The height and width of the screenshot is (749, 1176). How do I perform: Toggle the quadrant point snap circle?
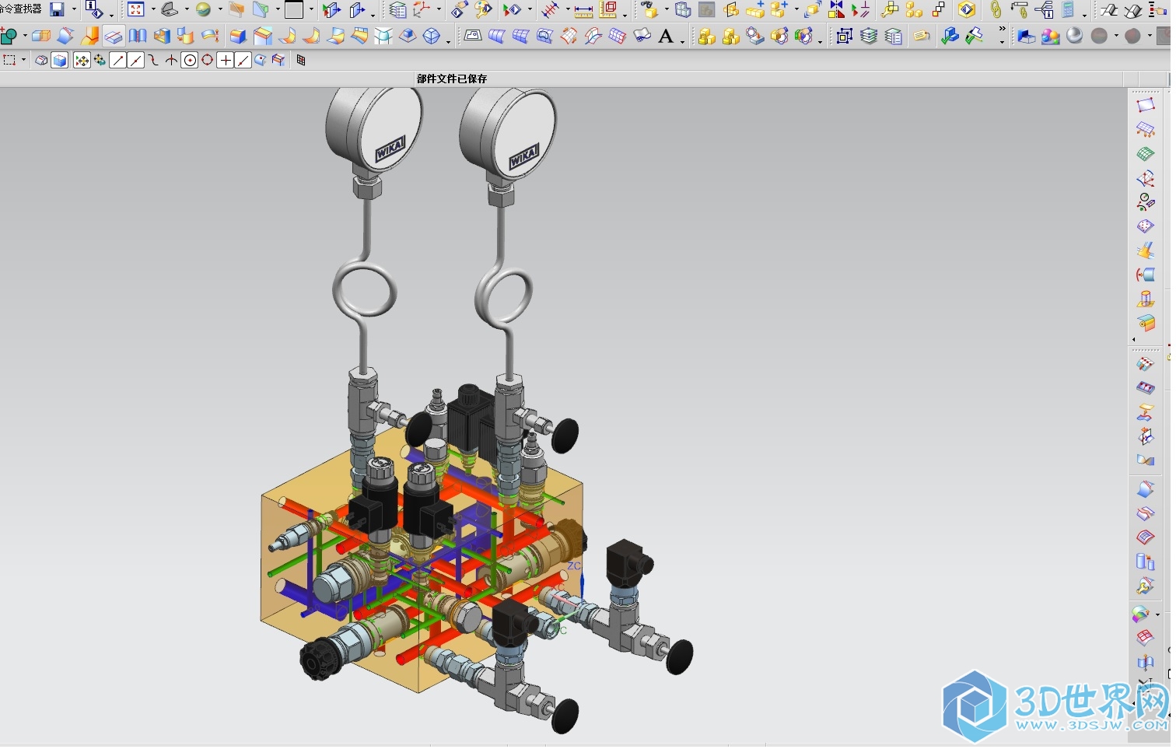click(207, 61)
